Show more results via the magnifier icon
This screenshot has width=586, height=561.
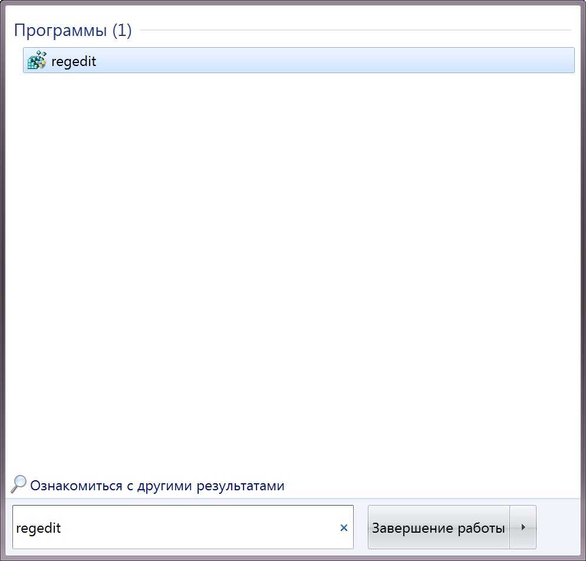click(x=19, y=484)
